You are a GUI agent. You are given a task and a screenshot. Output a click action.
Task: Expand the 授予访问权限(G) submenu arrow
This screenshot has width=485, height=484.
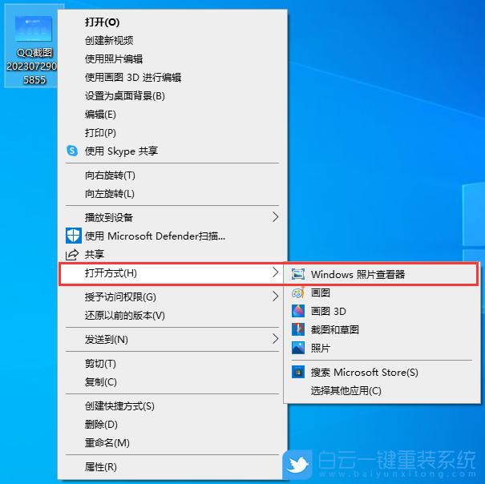[x=275, y=296]
